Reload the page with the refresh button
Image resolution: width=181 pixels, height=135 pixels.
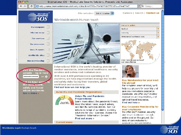31,6
